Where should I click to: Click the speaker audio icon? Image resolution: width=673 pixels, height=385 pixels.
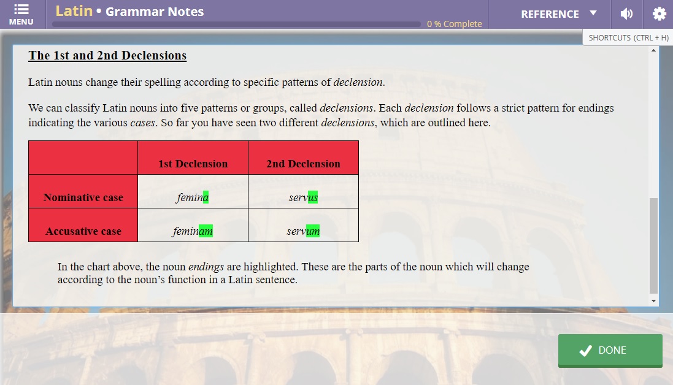point(626,13)
